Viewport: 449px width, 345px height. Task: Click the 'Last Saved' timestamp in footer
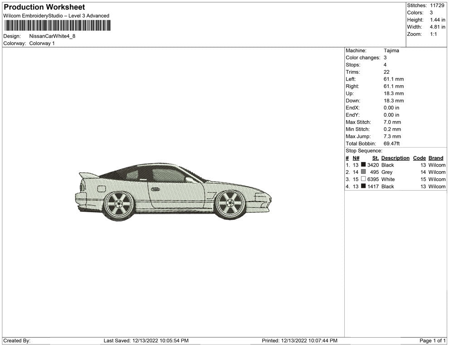tap(146, 340)
